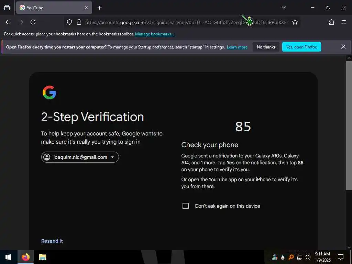This screenshot has width=352, height=264.
Task: View site security padlock info
Action: click(79, 22)
